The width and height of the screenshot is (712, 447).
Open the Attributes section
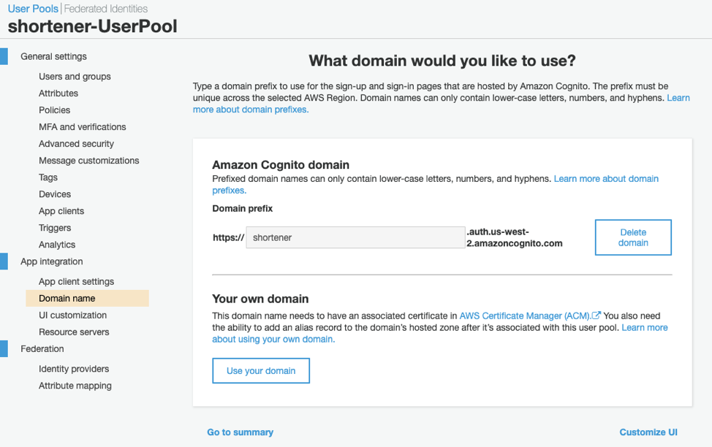click(x=58, y=93)
